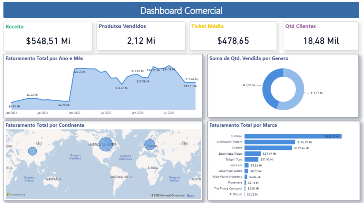Click the Adventure Works bar
The image size is (364, 203).
point(246,171)
